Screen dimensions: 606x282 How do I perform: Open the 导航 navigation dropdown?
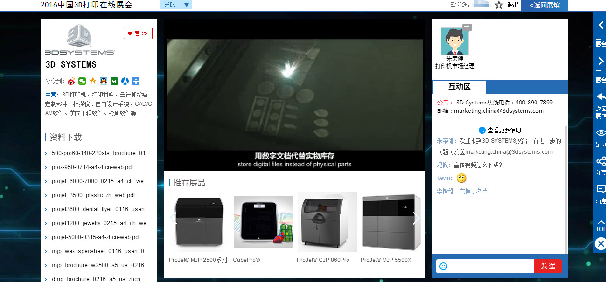(176, 5)
